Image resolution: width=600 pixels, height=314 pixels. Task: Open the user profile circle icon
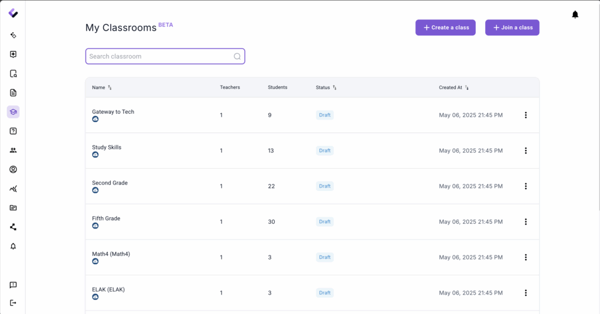coord(13,169)
